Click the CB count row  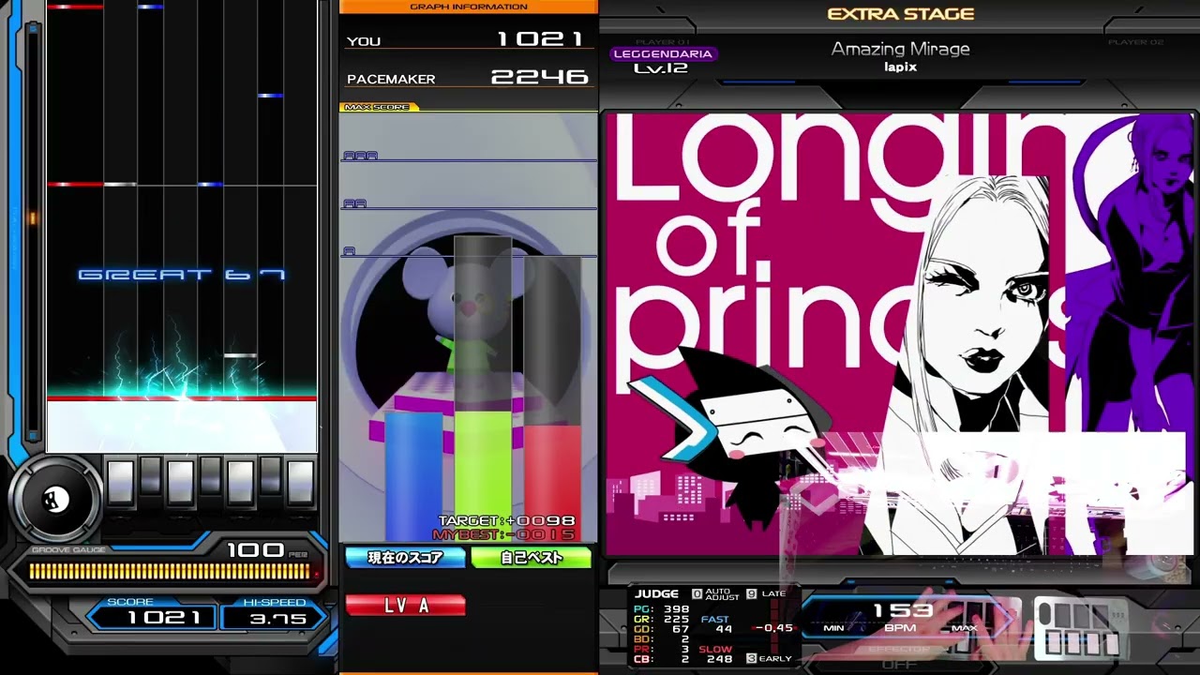pos(662,659)
